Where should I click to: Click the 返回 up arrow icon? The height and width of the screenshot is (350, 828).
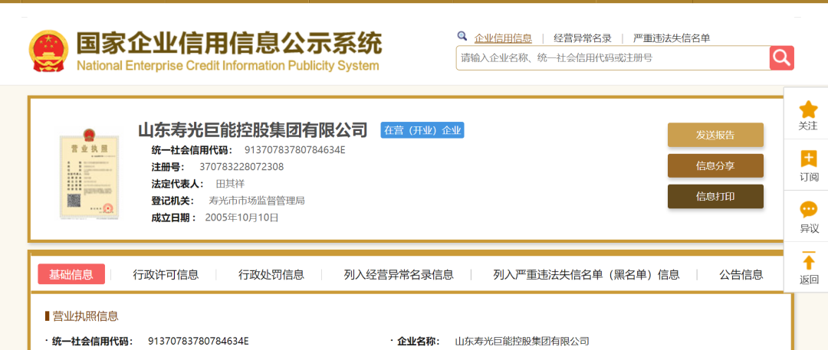(809, 260)
